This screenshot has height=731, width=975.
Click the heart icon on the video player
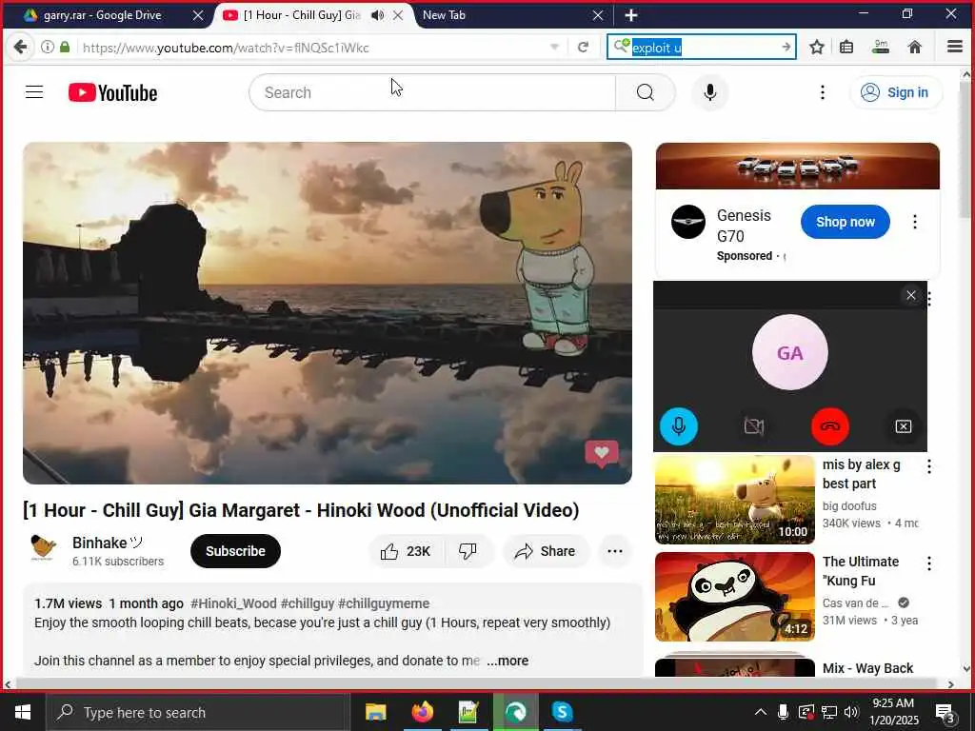pyautogui.click(x=602, y=454)
